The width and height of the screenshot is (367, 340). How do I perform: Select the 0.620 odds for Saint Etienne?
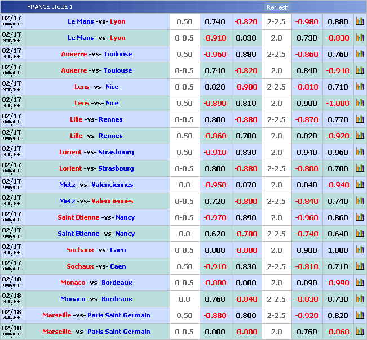[x=215, y=234]
